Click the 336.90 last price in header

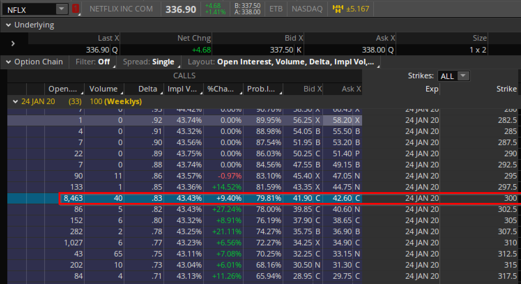[x=181, y=9]
